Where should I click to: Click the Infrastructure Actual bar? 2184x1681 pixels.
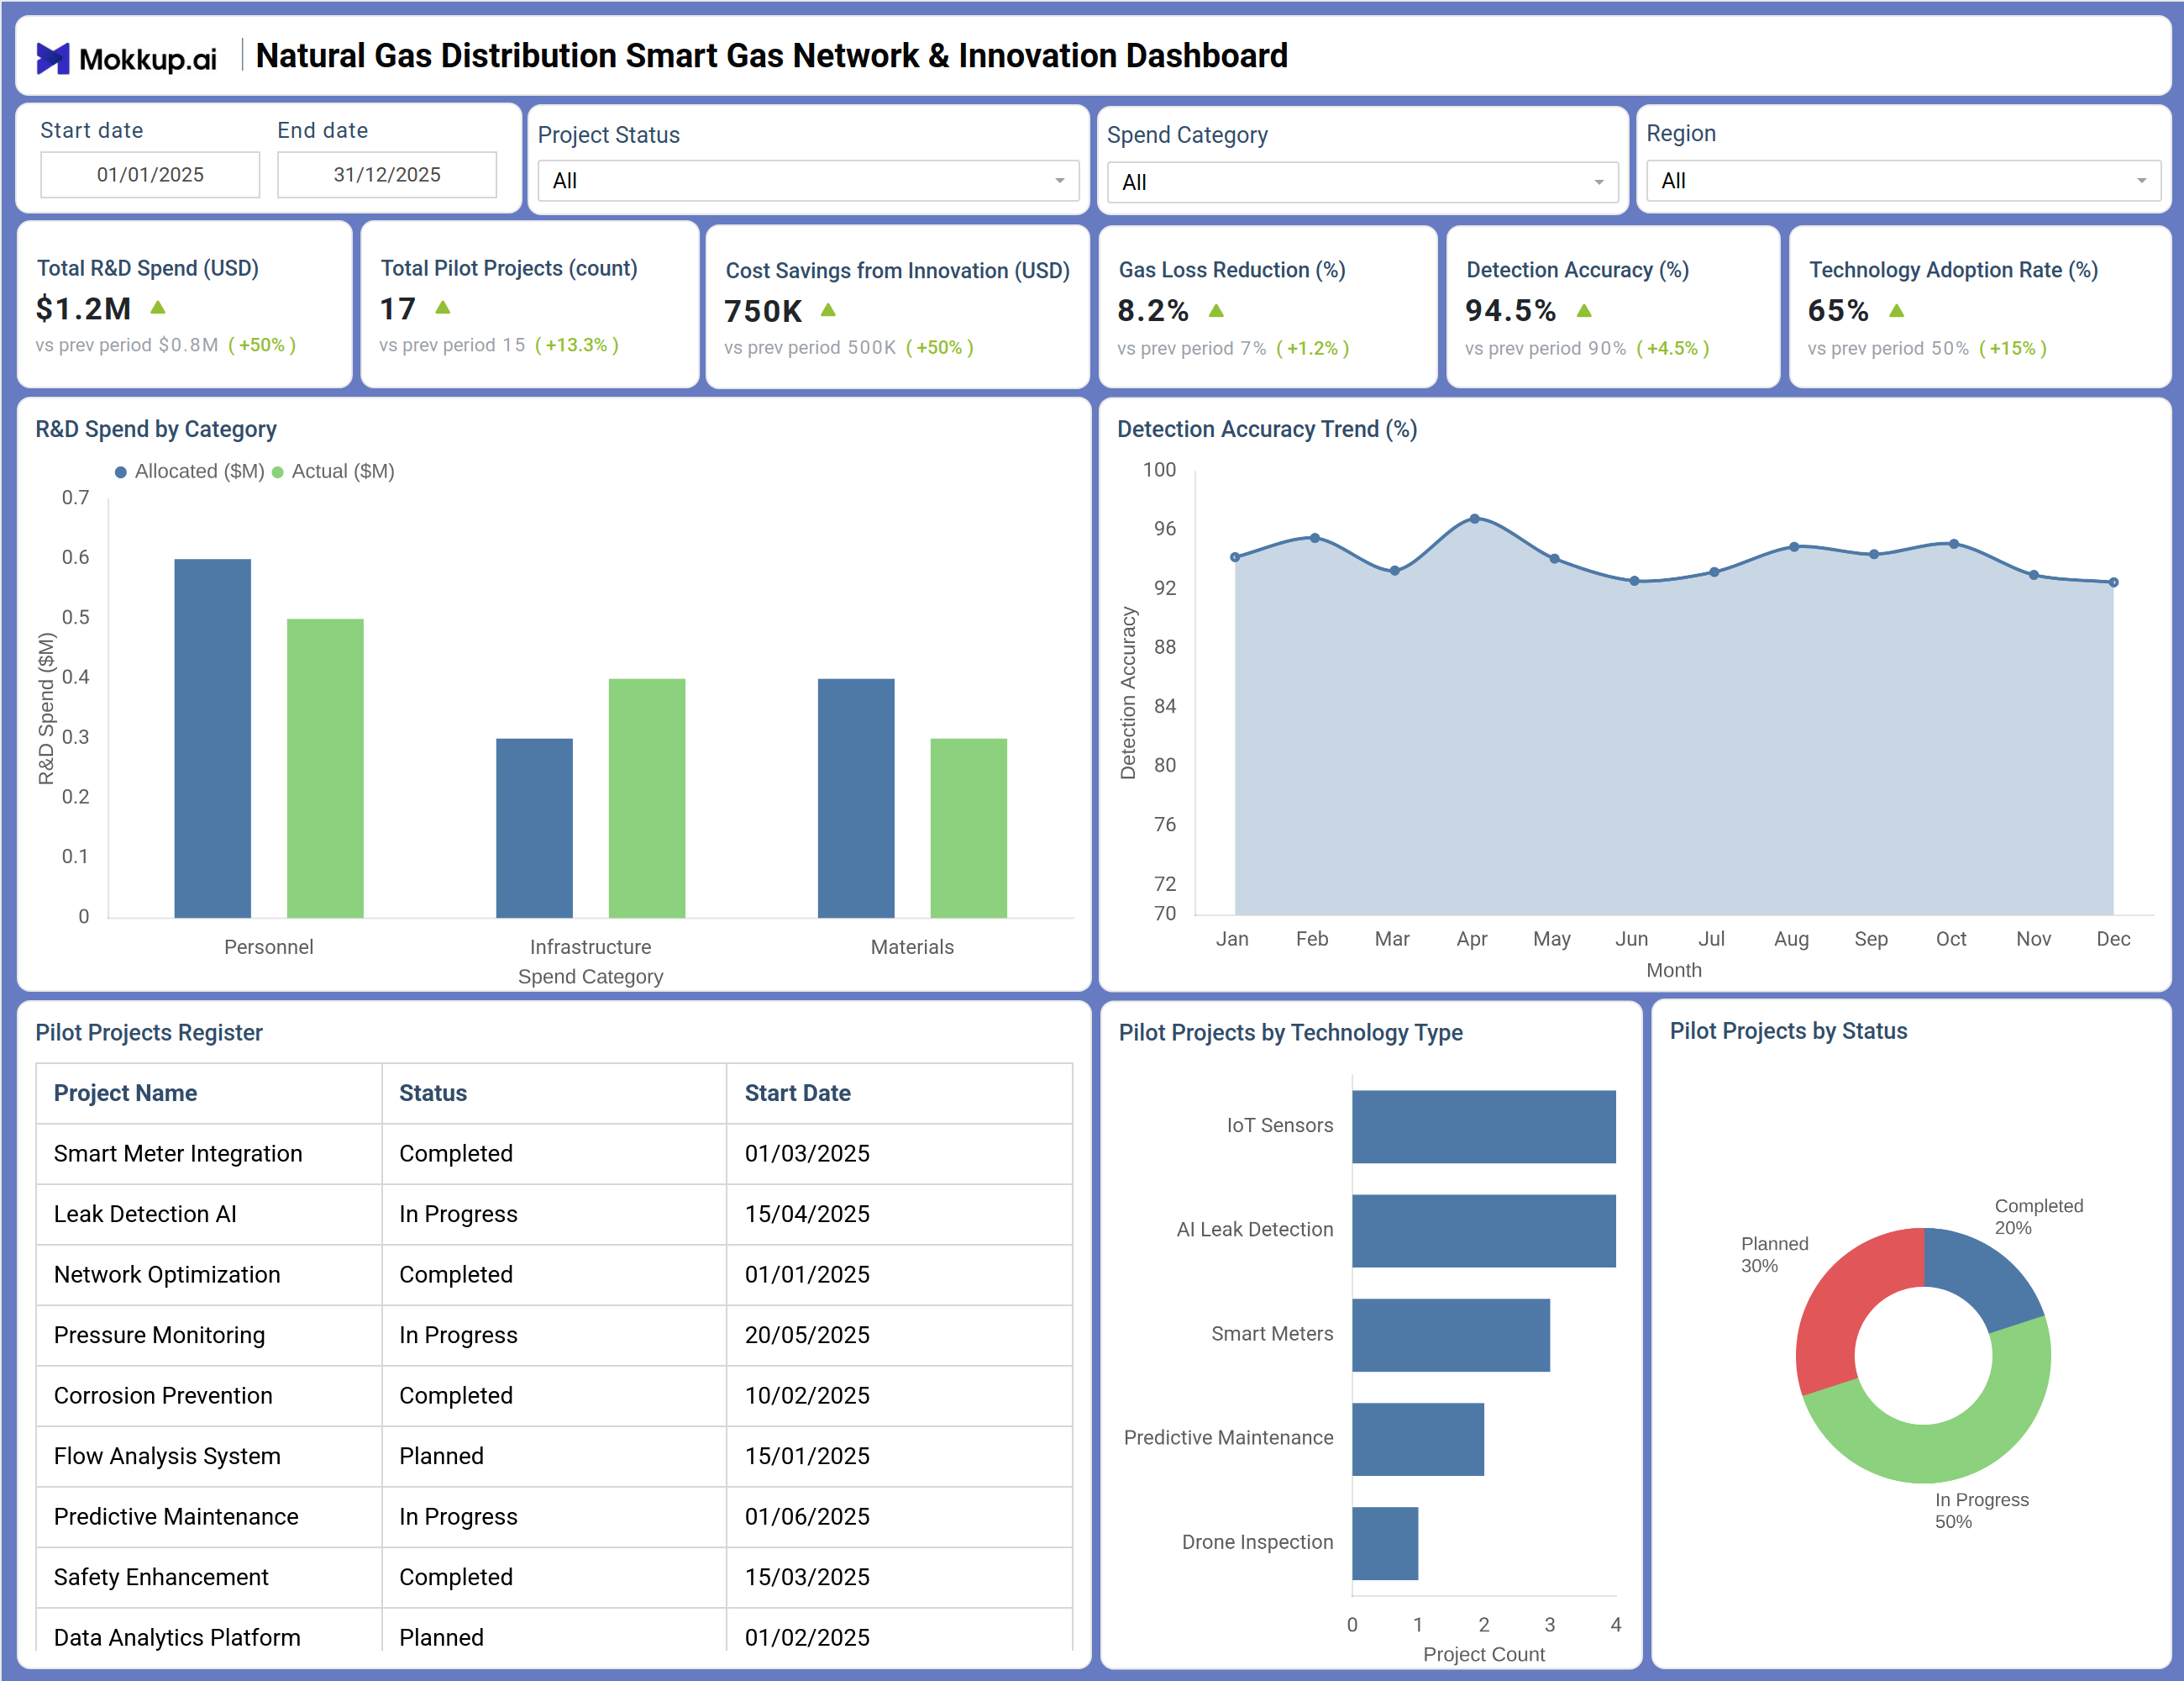pyautogui.click(x=647, y=798)
